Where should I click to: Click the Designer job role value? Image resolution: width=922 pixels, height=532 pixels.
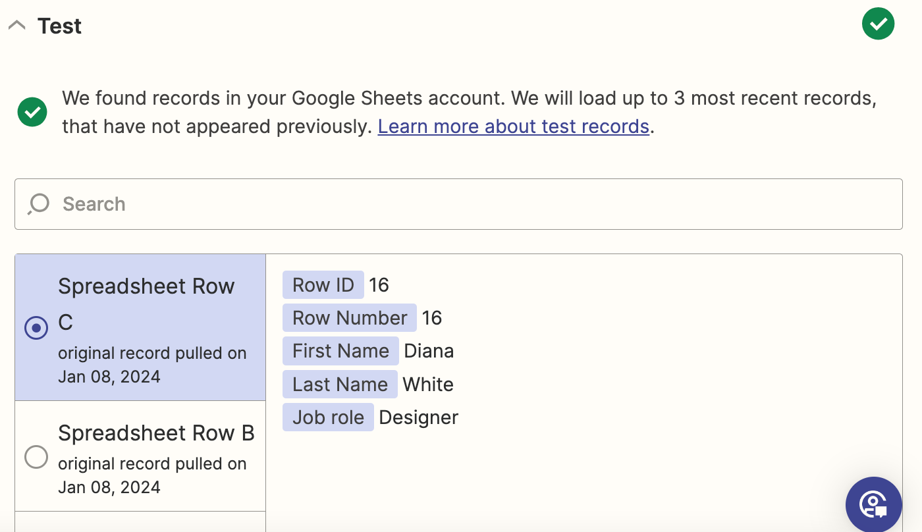[419, 417]
